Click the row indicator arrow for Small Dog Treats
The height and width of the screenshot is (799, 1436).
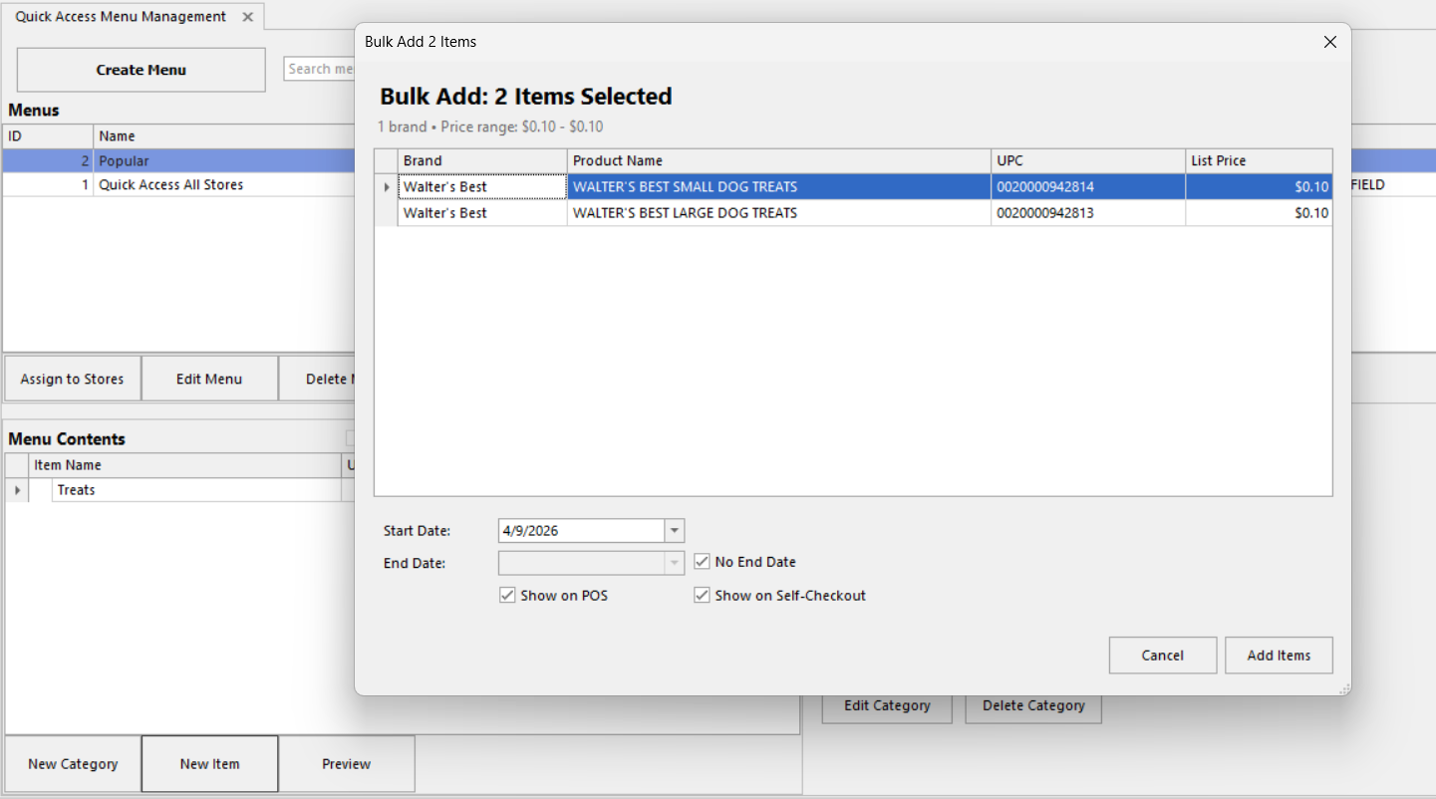point(387,187)
